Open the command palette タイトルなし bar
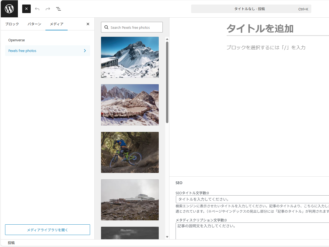This screenshot has width=329, height=247. pos(251,9)
